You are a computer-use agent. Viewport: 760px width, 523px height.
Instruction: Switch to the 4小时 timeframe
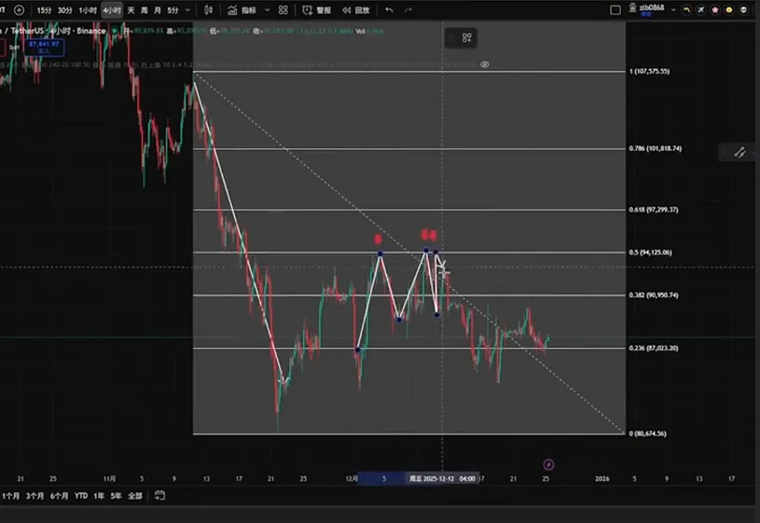[x=111, y=9]
